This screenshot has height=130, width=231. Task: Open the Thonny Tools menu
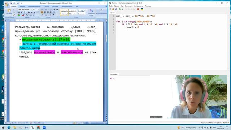139,6
